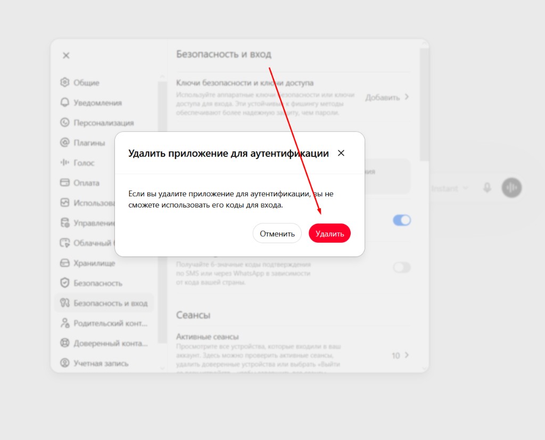Open Уведомления settings section

[x=104, y=103]
